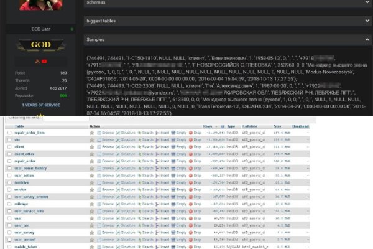Click the red YouTube badge icon under GOD
The image size is (373, 249).
pyautogui.click(x=44, y=61)
